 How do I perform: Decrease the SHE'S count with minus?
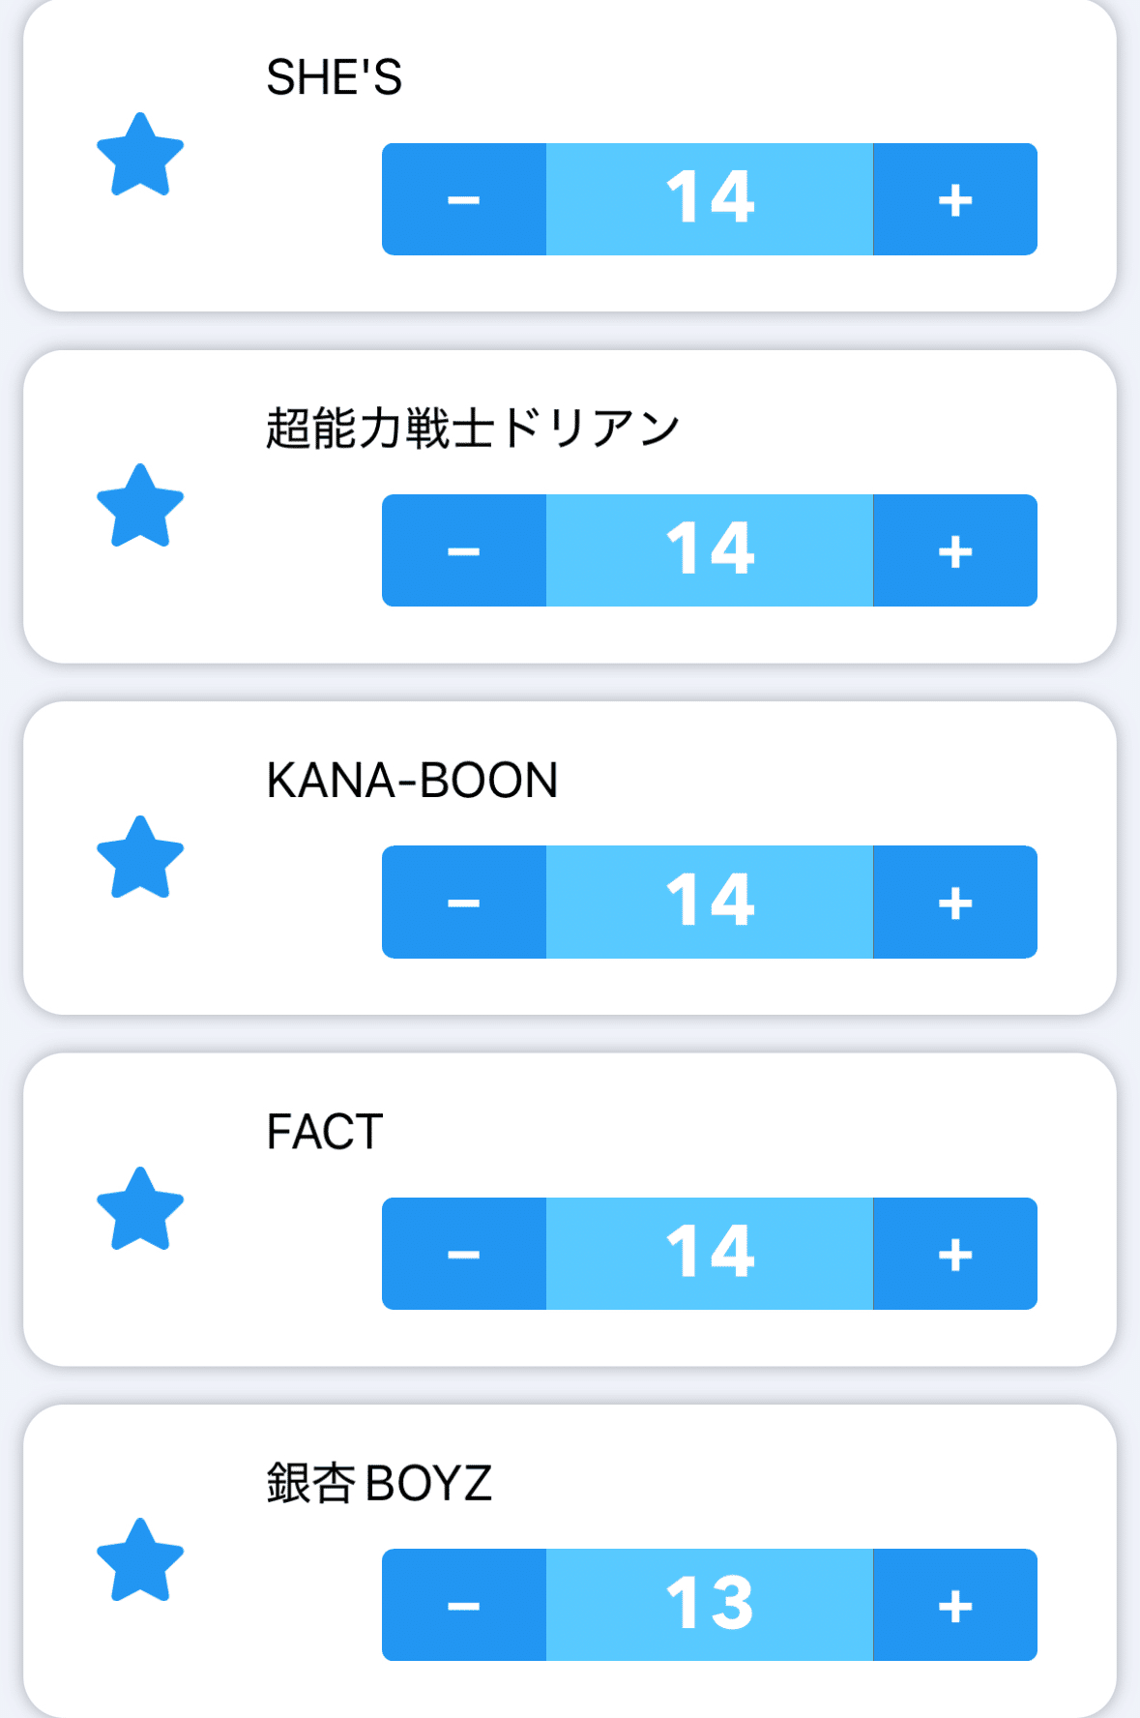(464, 199)
